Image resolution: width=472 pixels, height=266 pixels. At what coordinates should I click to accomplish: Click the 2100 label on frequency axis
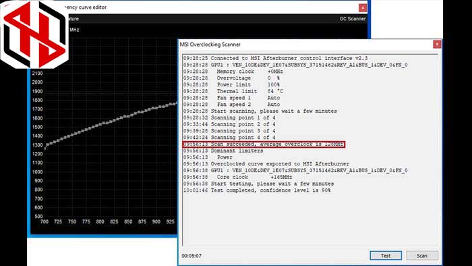(37, 73)
